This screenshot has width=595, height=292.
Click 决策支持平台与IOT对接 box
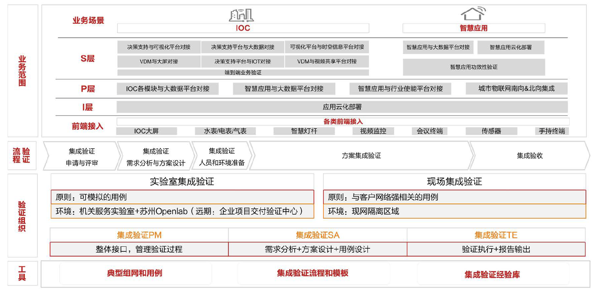coord(243,62)
